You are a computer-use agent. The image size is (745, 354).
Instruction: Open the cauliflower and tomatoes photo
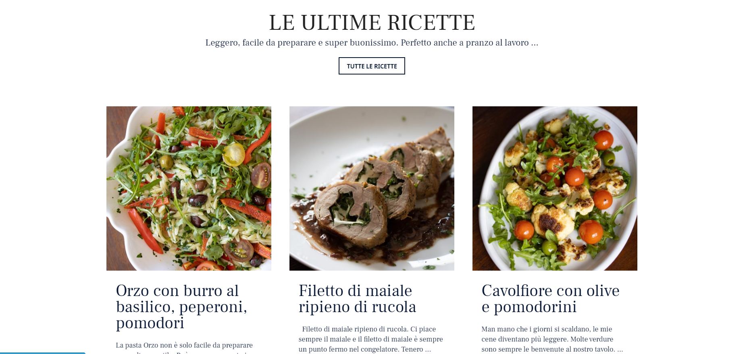[555, 188]
